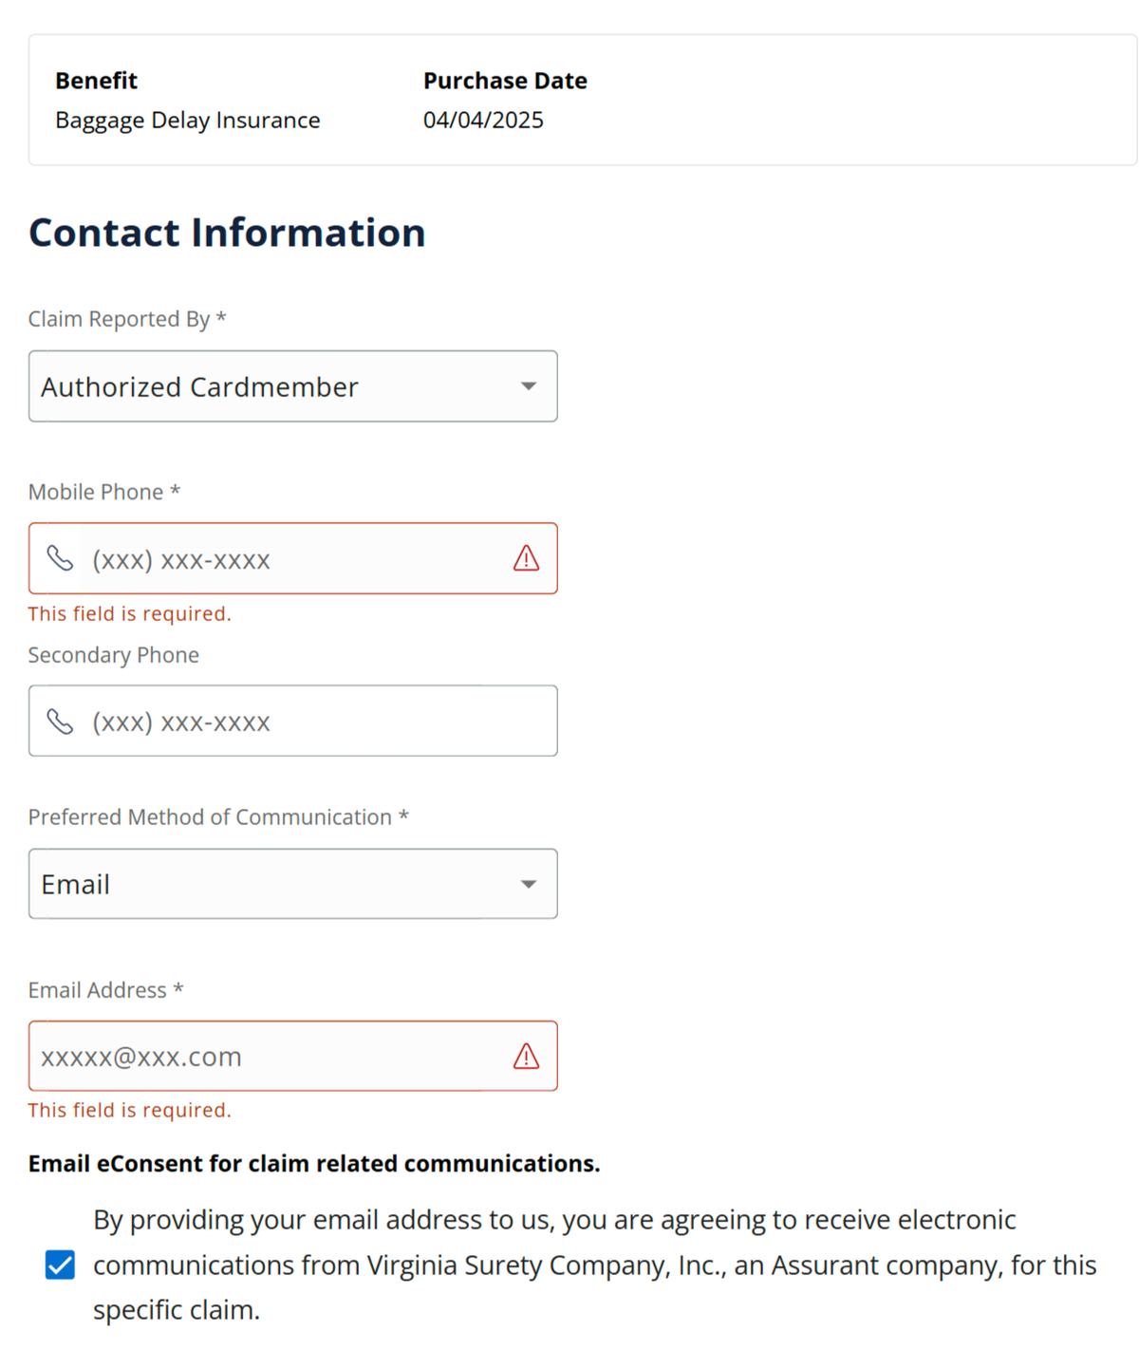Focus the Mobile Phone number input

click(294, 559)
